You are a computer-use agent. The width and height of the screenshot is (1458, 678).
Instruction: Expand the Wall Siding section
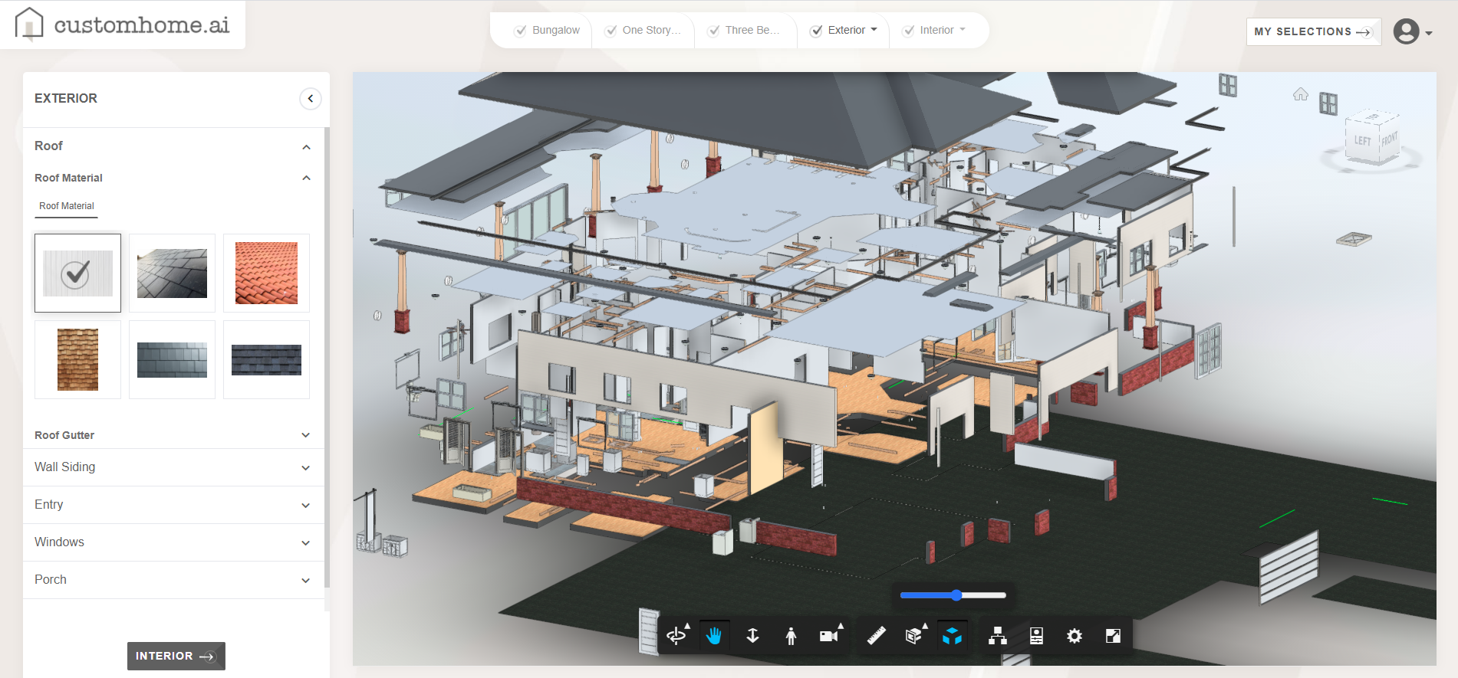[306, 467]
